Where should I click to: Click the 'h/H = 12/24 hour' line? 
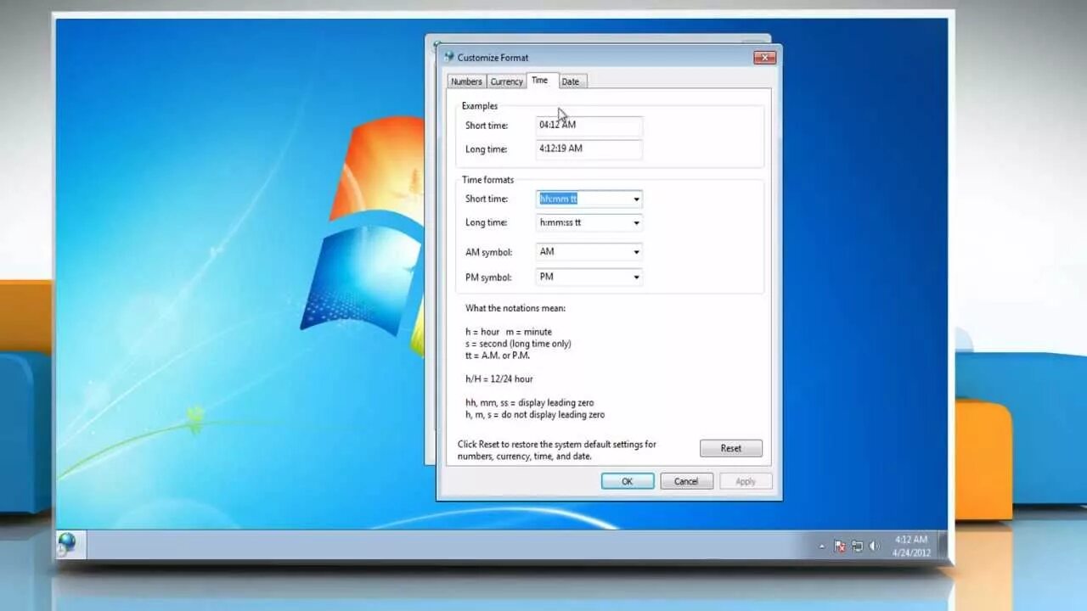(x=499, y=379)
